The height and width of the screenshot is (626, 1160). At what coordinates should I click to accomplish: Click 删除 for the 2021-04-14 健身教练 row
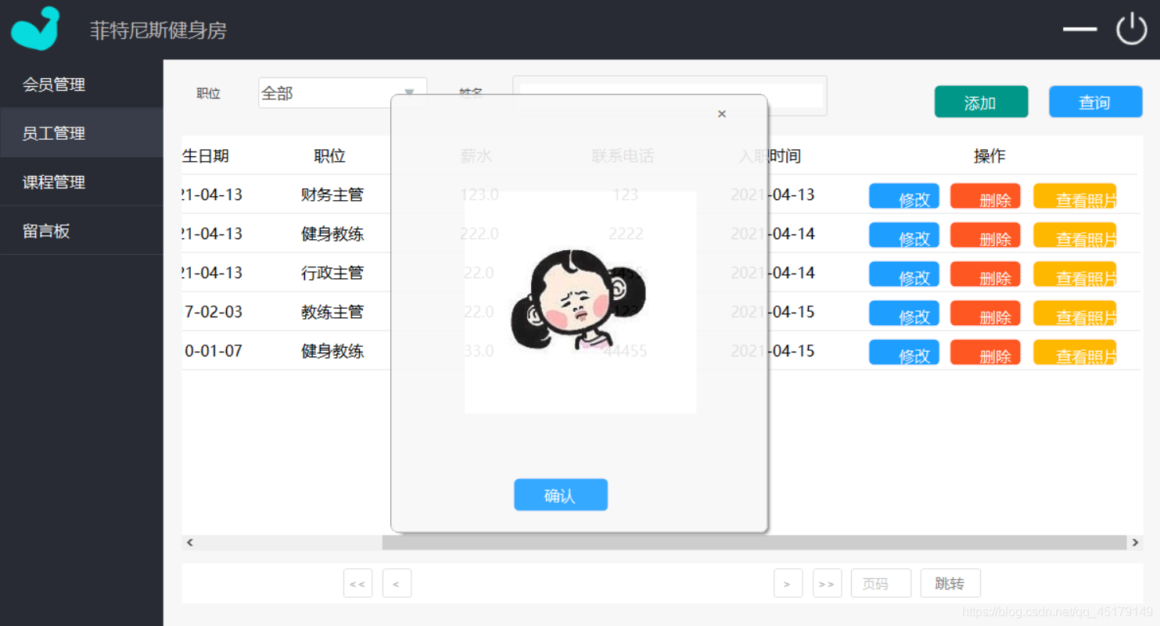[986, 235]
